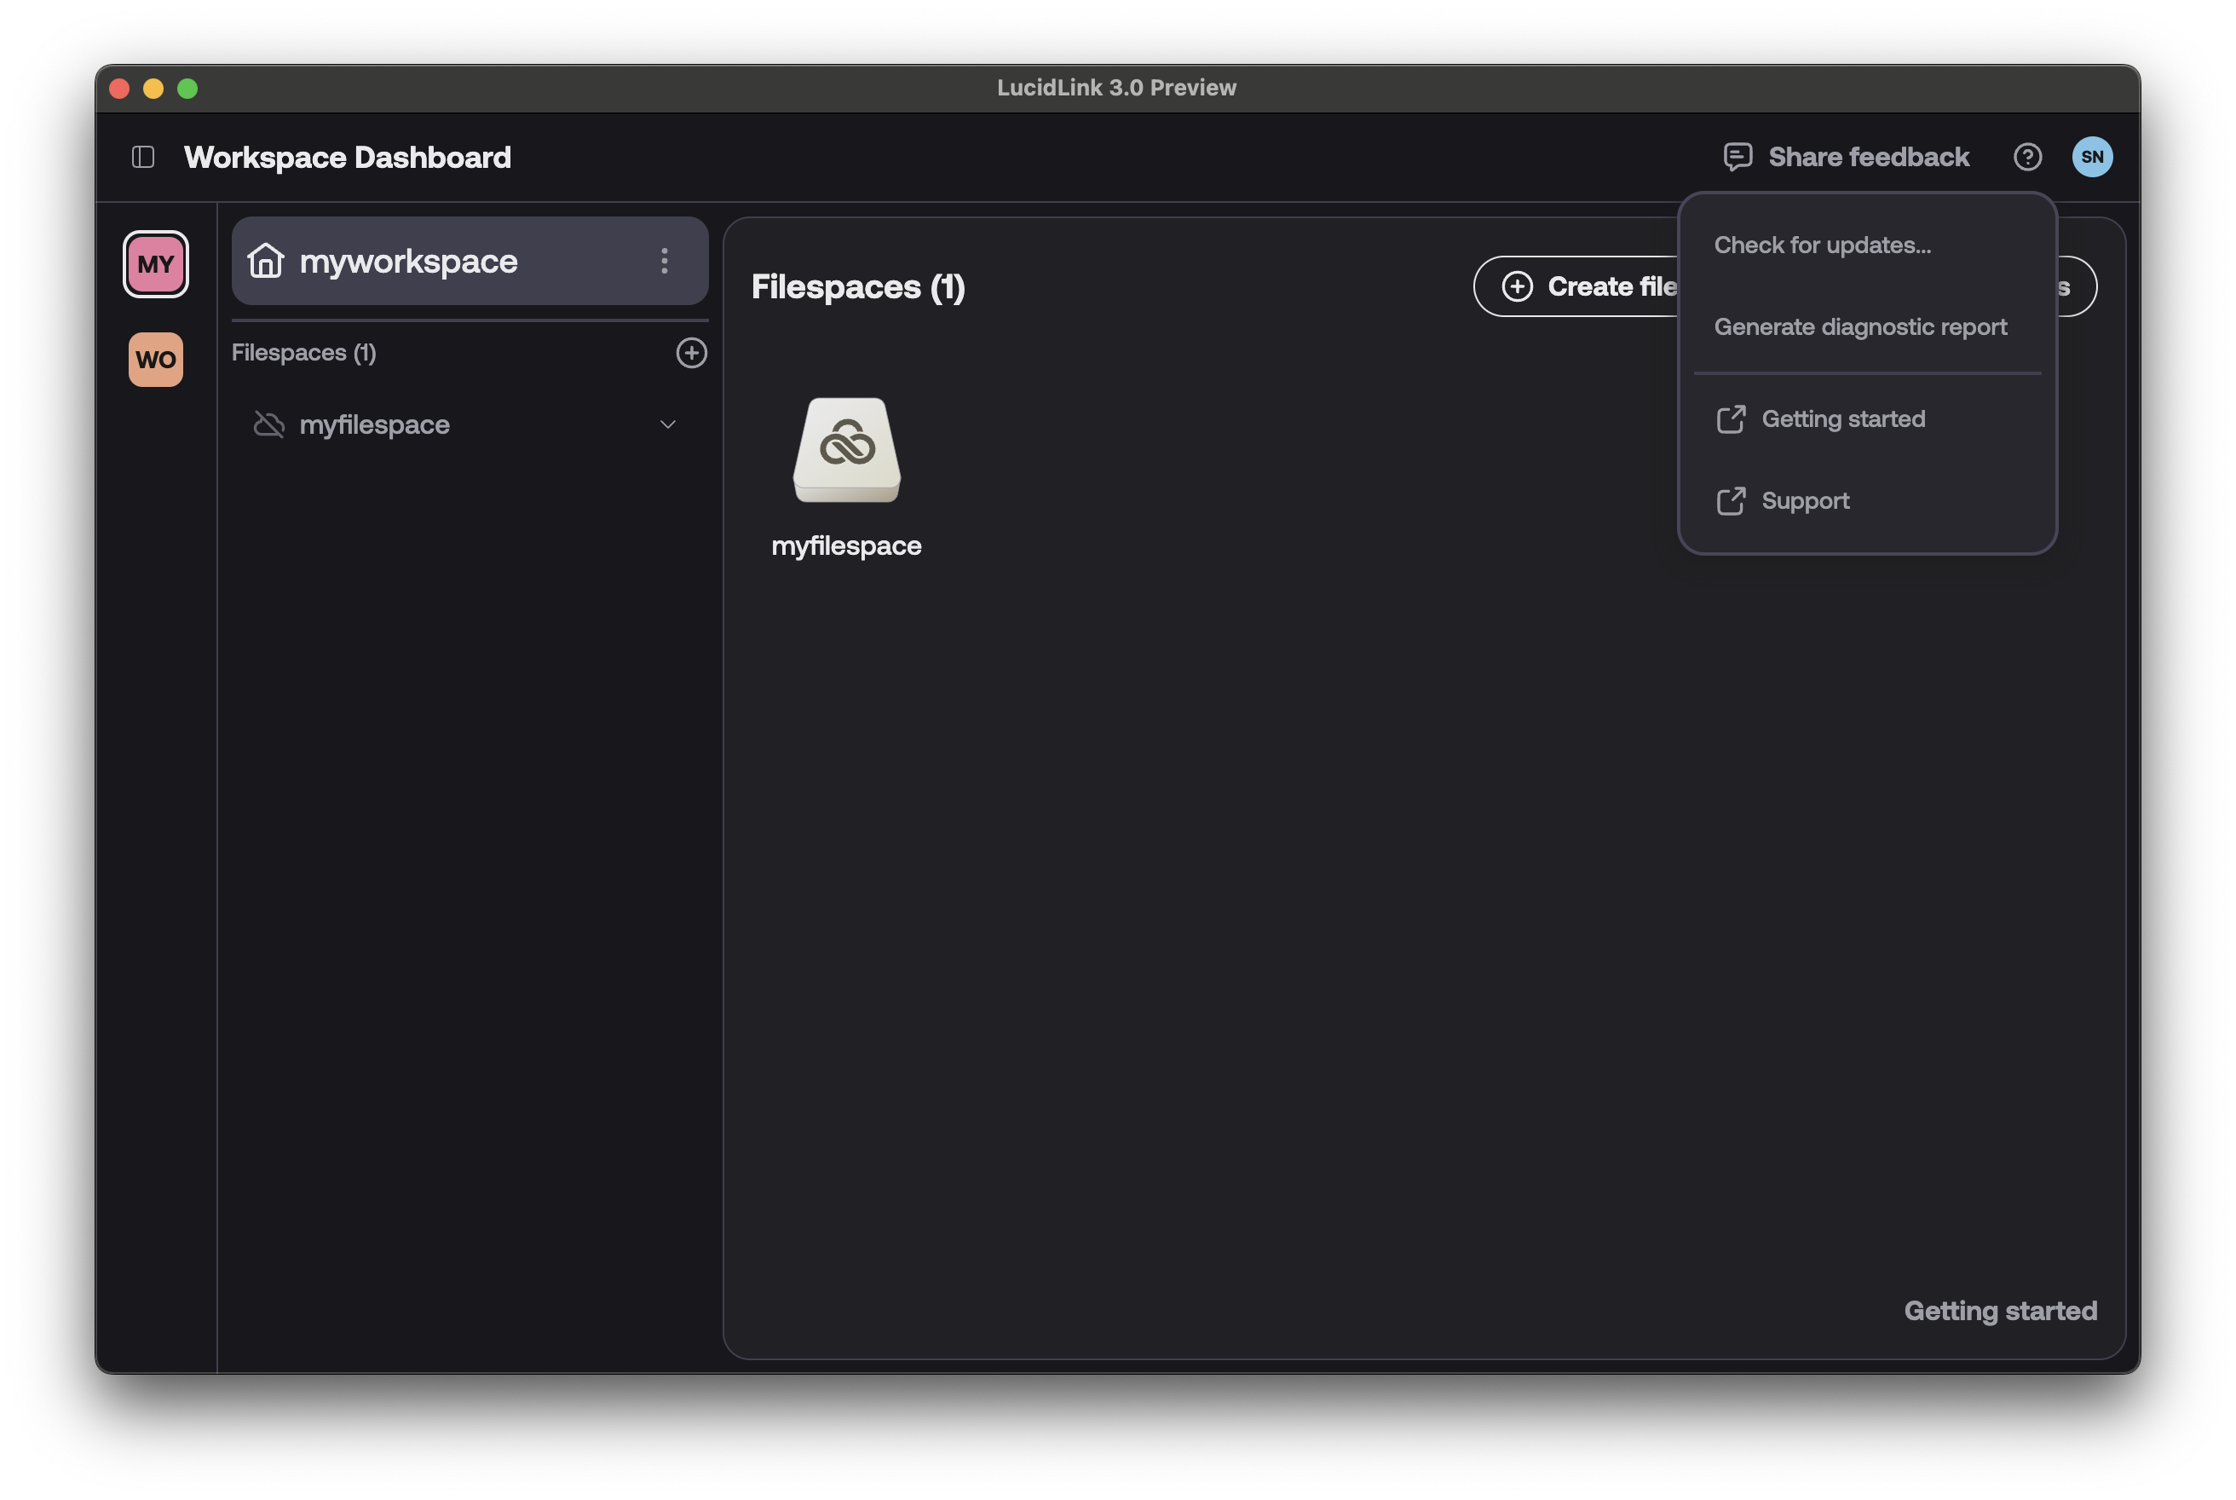Switch to the WO workspace badge

[156, 360]
